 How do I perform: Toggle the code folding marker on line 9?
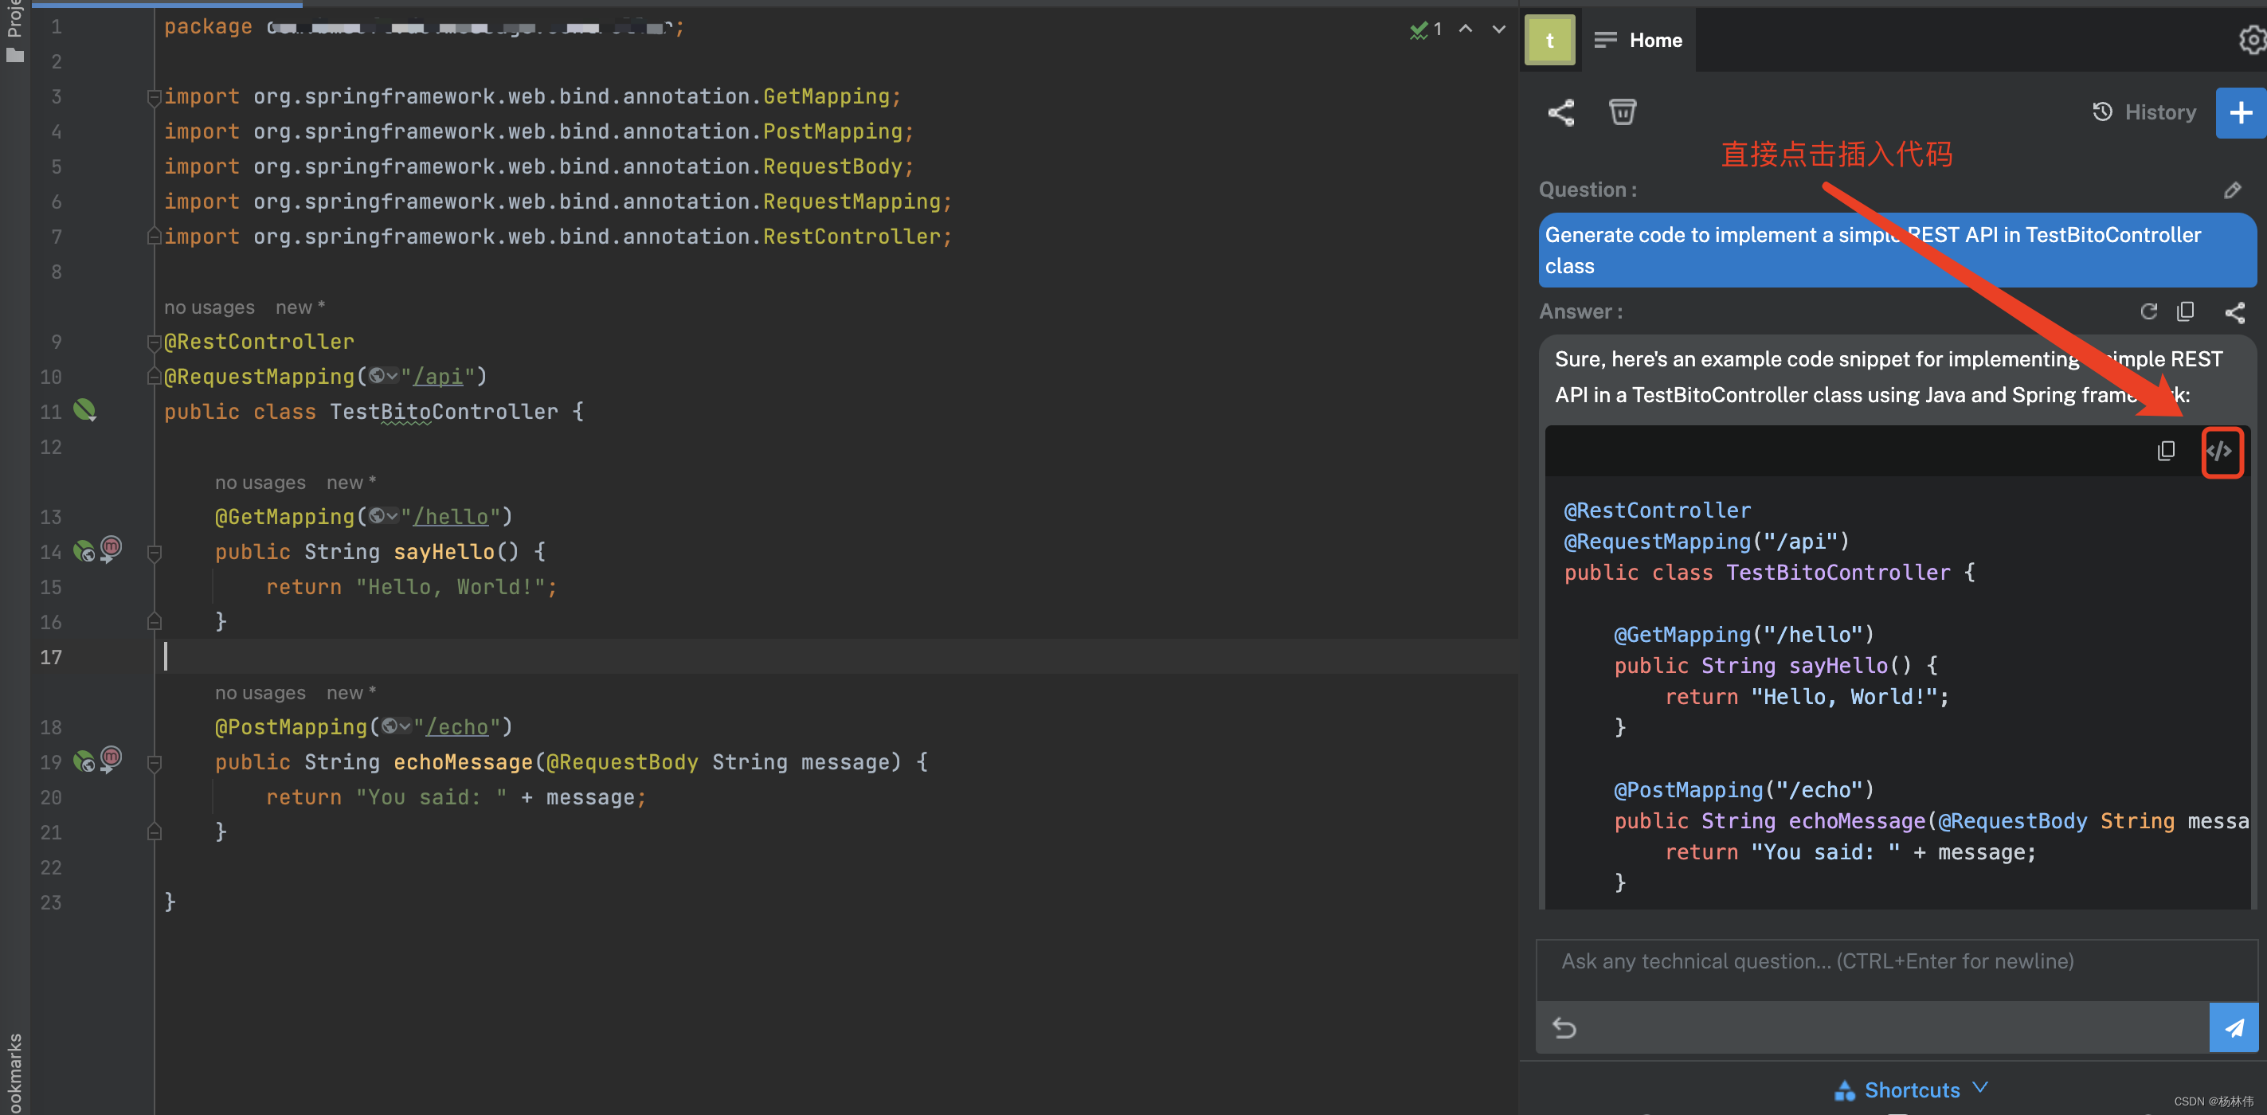(153, 342)
